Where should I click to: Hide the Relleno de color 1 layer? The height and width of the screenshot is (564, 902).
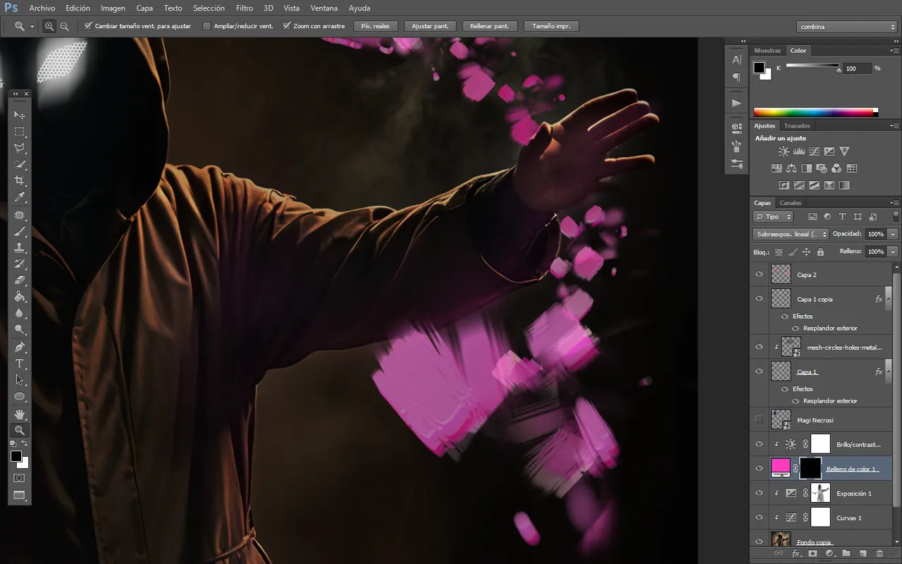tap(759, 468)
